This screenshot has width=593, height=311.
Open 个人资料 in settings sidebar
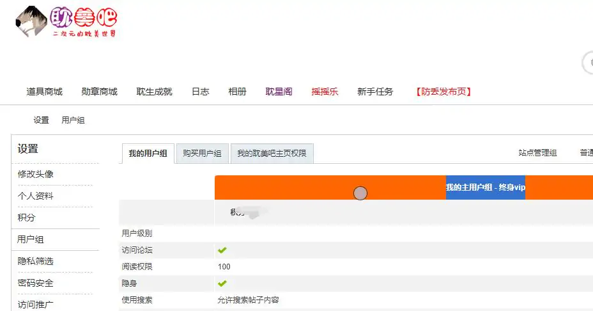pos(36,196)
